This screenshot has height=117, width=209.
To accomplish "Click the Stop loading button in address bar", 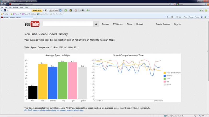I will (174, 4).
